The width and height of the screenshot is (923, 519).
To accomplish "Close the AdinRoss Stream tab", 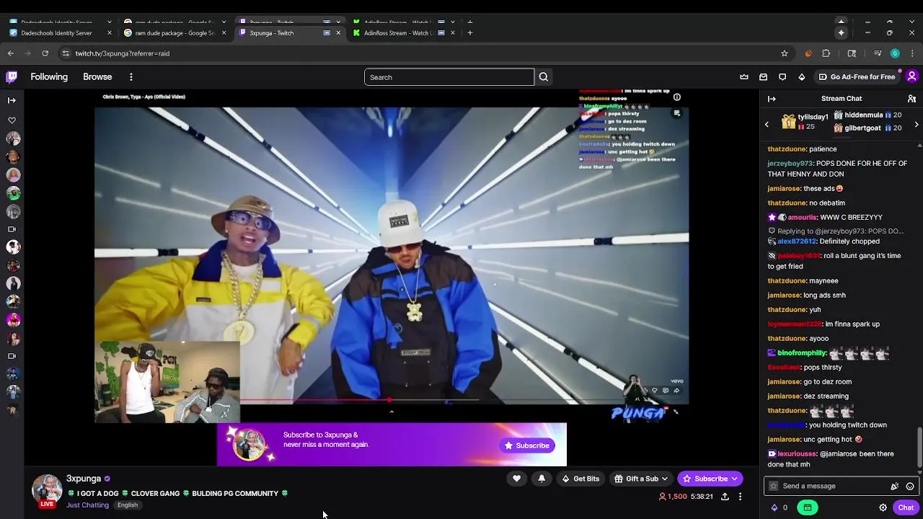I will tap(453, 32).
